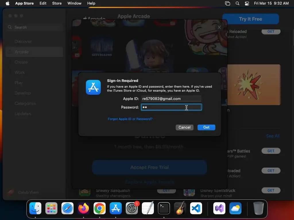294x220 pixels.
Task: Open TextEdit from the Dock
Action: (148, 208)
